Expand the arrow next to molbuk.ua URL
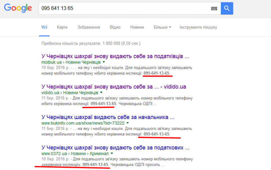The image size is (271, 170). click(x=104, y=62)
